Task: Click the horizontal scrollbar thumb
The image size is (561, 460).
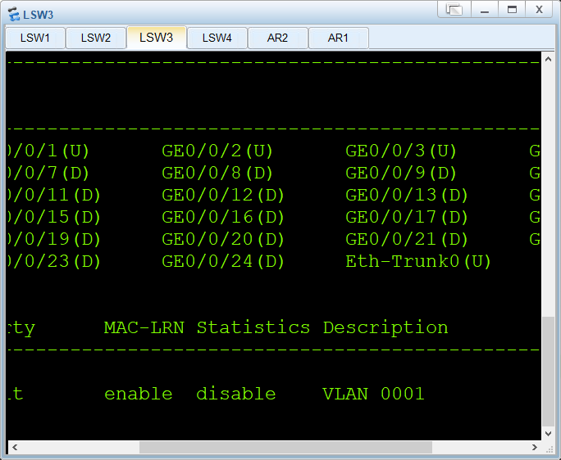Action: (285, 447)
